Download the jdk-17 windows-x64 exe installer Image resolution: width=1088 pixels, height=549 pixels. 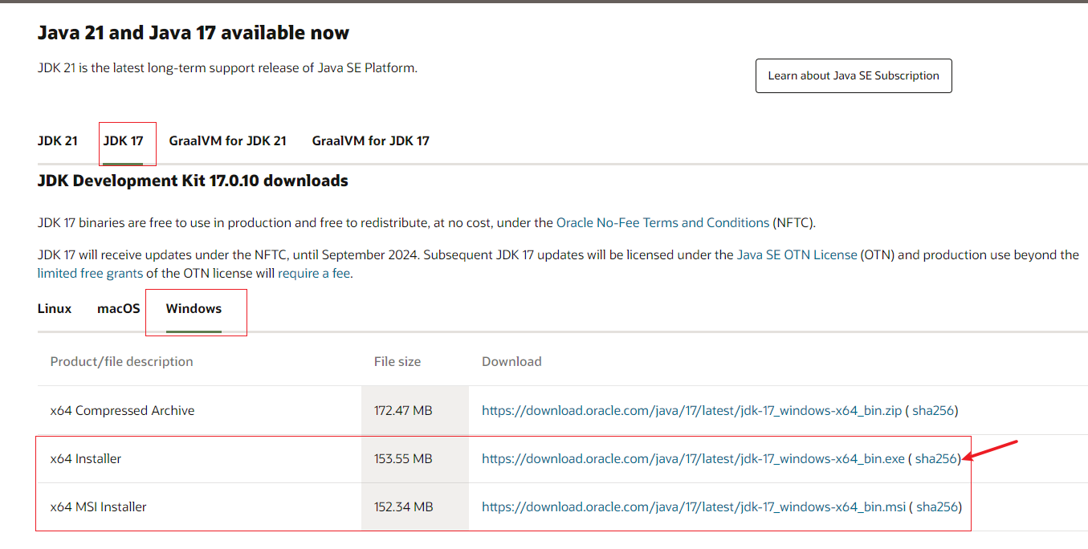pos(693,458)
